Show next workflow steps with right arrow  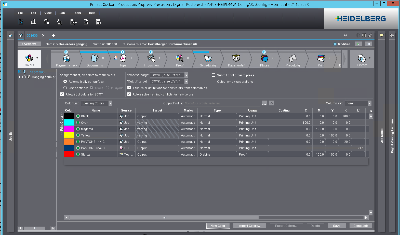point(344,59)
